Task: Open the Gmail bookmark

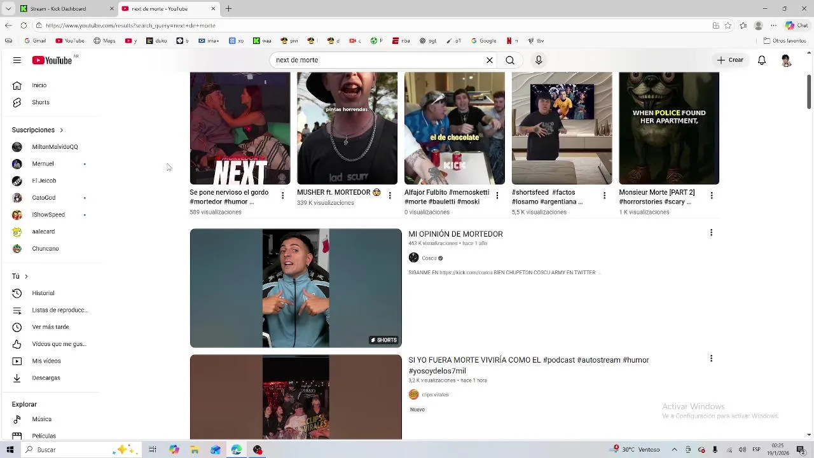Action: 35,41
